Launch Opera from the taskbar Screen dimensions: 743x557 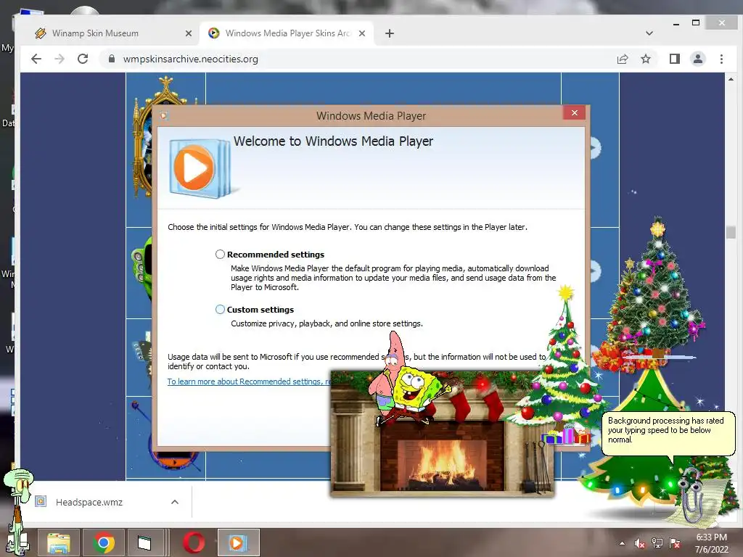click(x=194, y=542)
